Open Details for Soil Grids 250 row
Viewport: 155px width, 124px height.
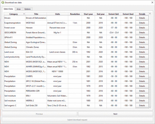[142, 106]
